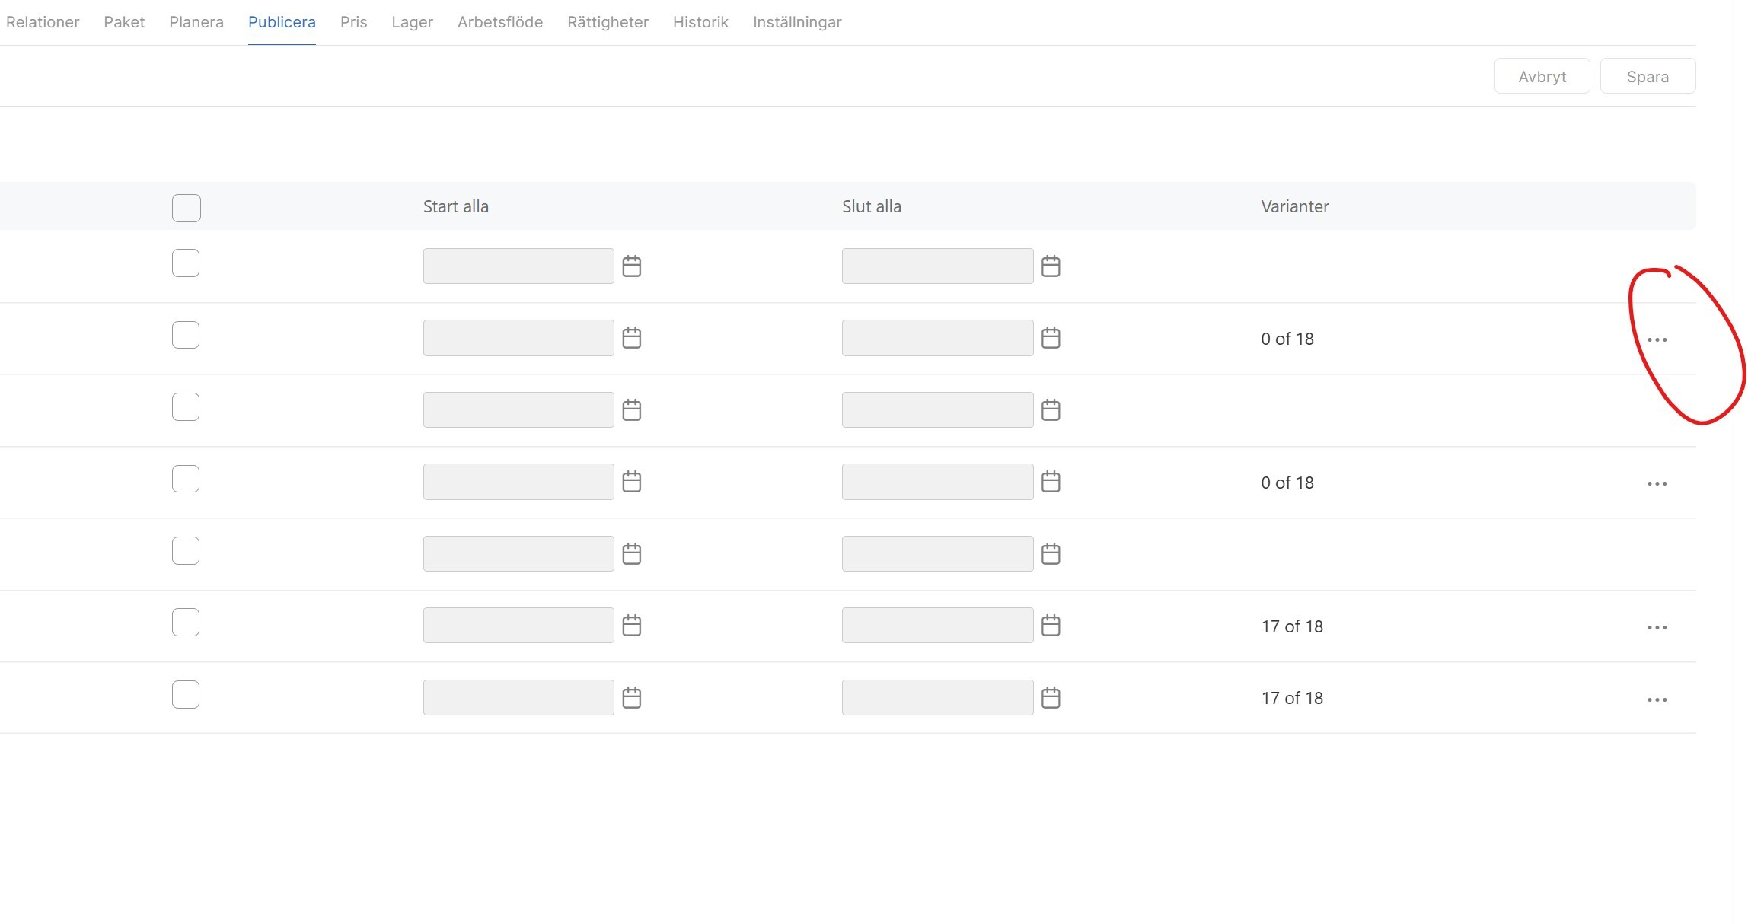Click start date input field in first row

click(x=518, y=266)
